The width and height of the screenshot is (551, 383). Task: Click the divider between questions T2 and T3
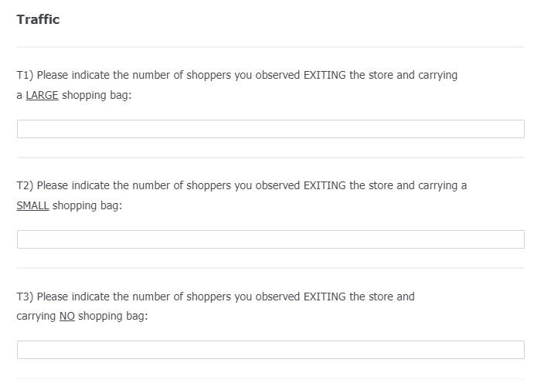point(270,268)
